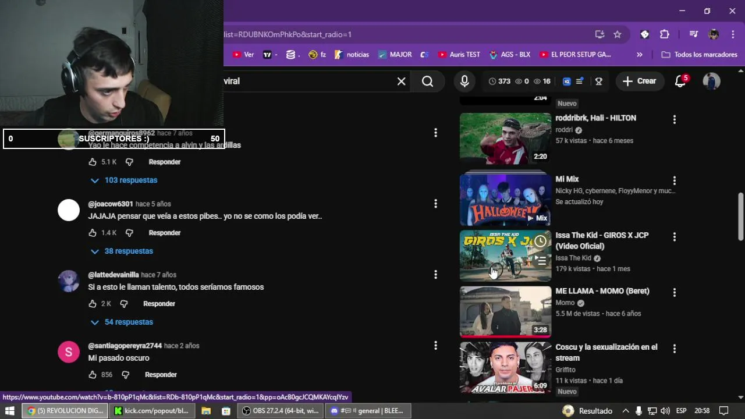This screenshot has height=419, width=745.
Task: Open the AGS - BLX bookmark
Action: [509, 55]
